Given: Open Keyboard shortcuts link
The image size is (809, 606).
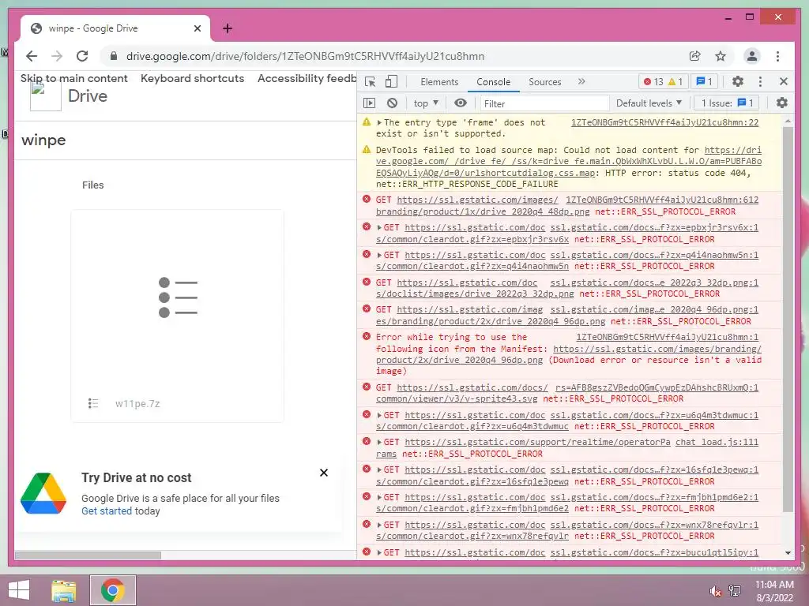Looking at the screenshot, I should click(193, 78).
